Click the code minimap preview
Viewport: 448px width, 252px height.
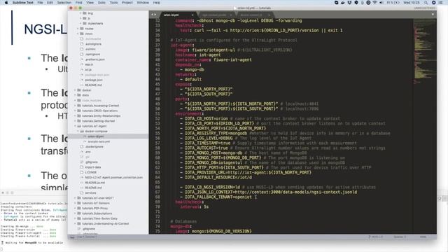click(x=425, y=51)
